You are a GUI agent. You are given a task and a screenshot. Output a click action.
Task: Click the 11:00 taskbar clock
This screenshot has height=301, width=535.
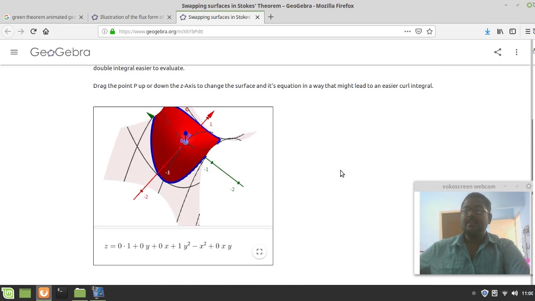click(x=527, y=293)
